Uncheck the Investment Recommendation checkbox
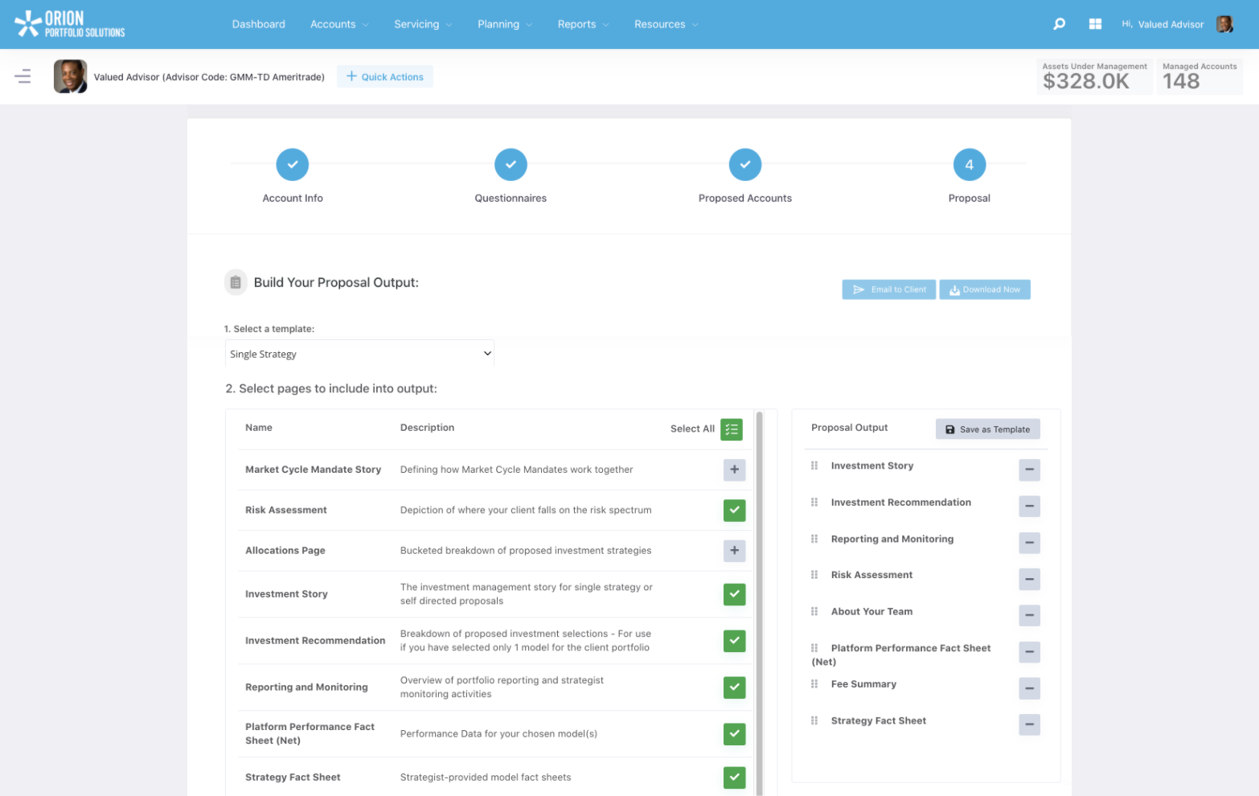 pyautogui.click(x=734, y=641)
